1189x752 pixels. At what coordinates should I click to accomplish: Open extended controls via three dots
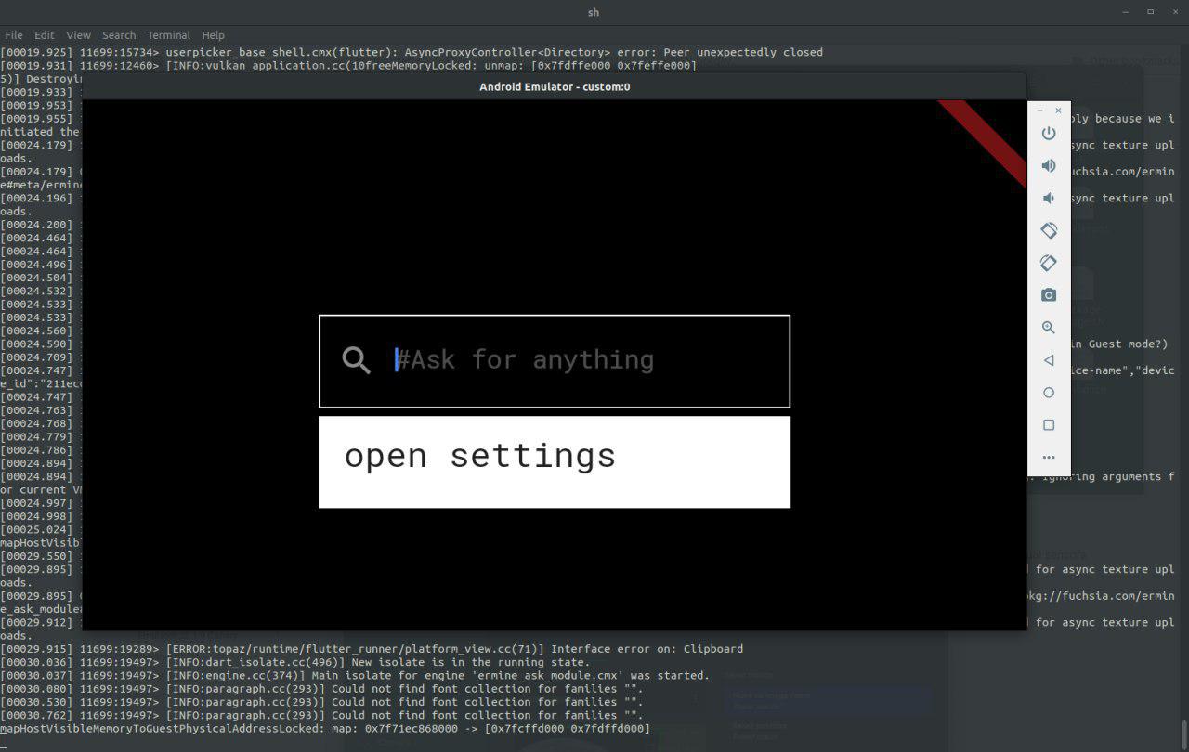pos(1049,457)
